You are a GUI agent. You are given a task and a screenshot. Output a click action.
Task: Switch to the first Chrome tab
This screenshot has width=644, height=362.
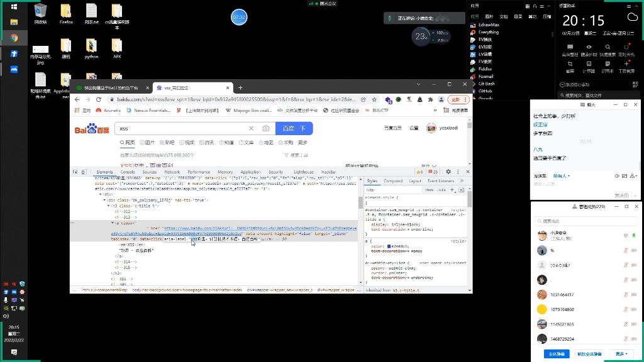111,88
